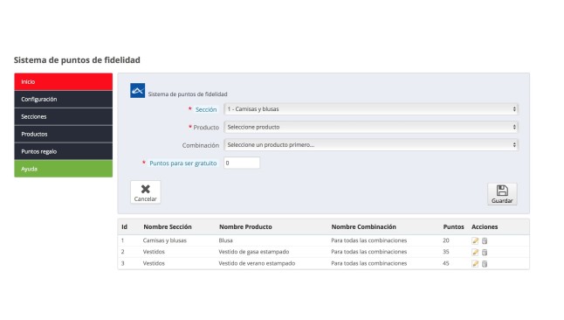
Task: Click the Sección field label
Action: (x=206, y=109)
